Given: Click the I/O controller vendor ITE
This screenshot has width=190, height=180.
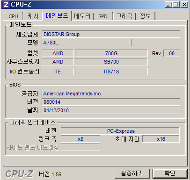Looking at the screenshot, I should point(58,72).
